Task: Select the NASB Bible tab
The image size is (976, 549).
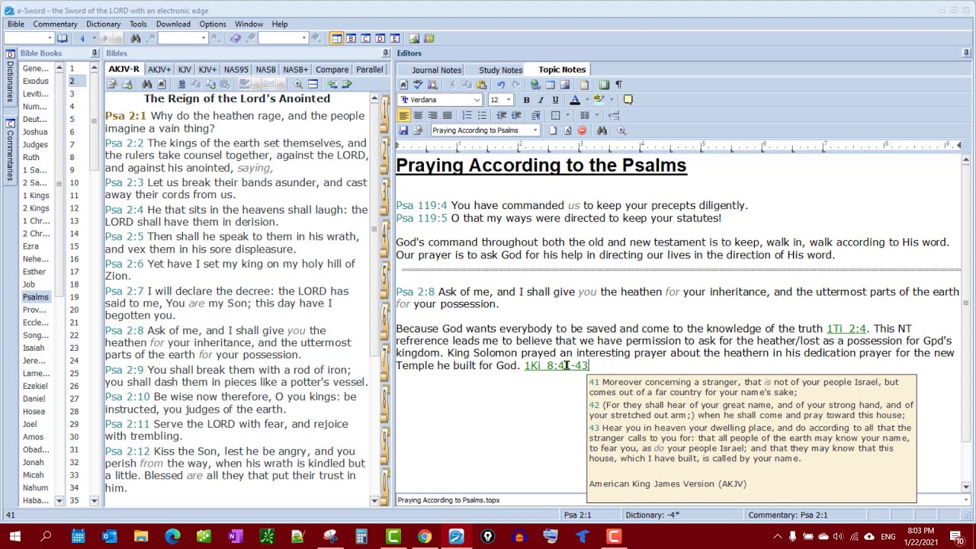Action: coord(265,69)
